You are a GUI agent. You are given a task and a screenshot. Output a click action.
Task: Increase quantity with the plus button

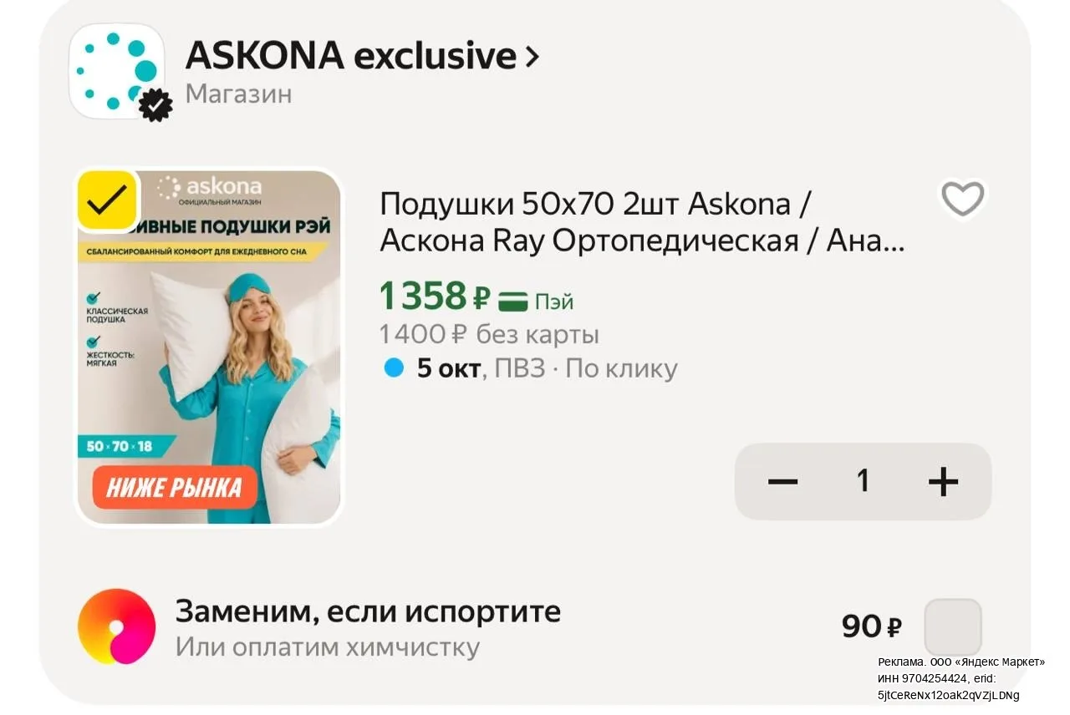pos(943,481)
